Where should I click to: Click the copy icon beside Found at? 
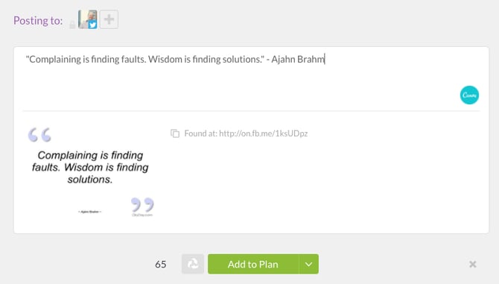(x=175, y=133)
